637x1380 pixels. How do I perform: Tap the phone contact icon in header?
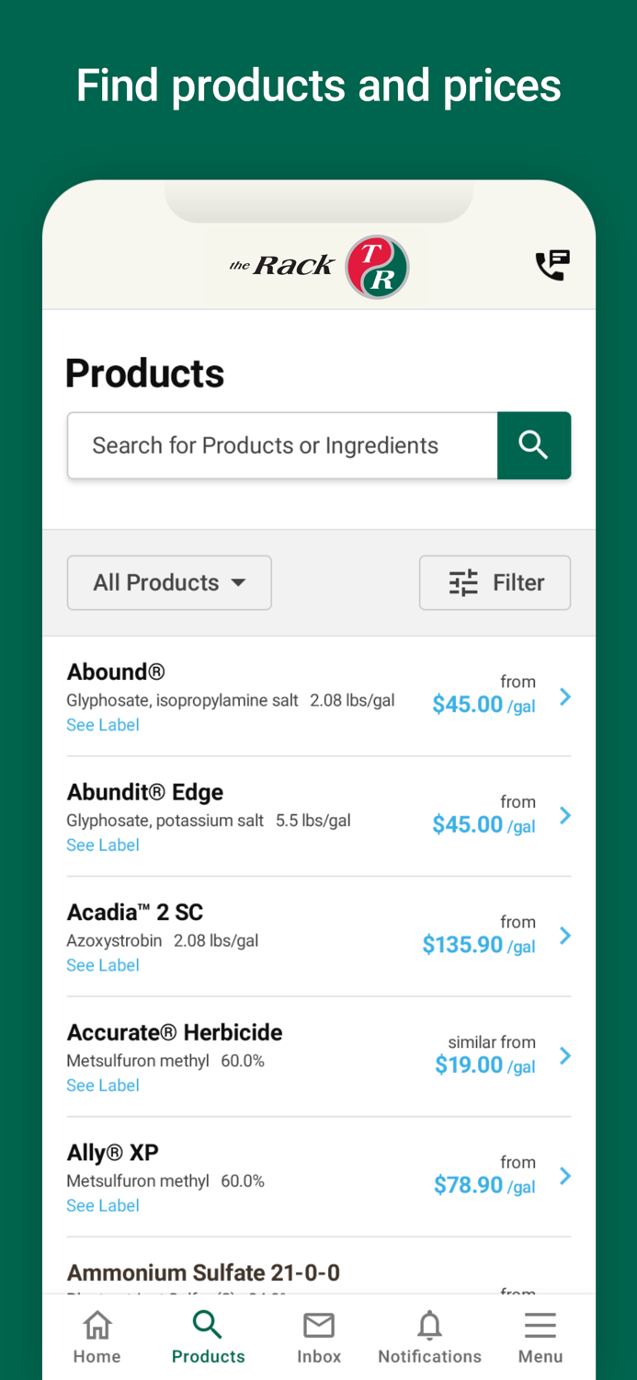pos(552,265)
